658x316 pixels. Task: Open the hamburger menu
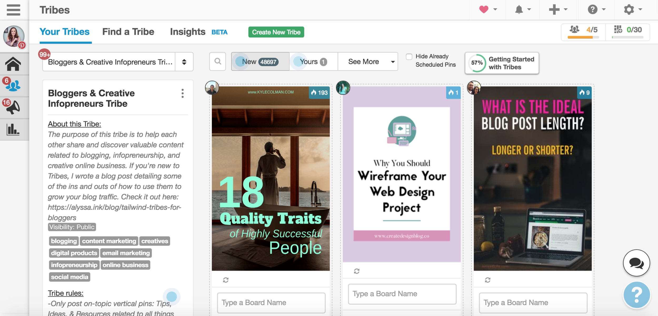13,10
